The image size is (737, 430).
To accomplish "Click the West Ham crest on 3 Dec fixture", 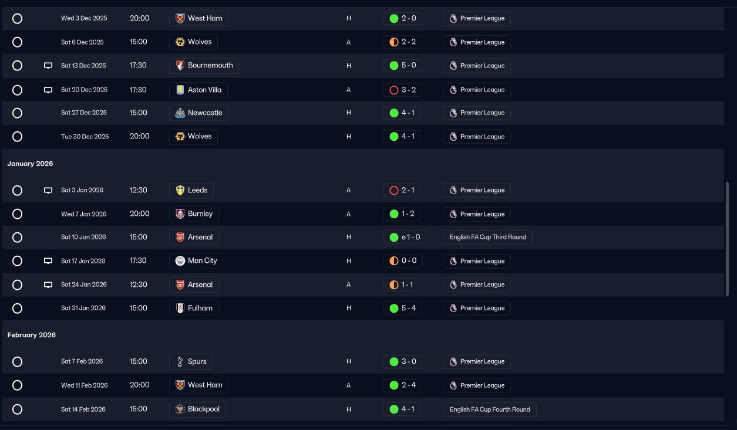I will tap(180, 18).
